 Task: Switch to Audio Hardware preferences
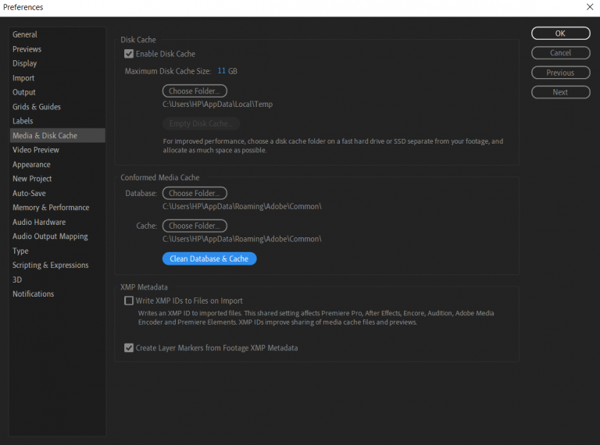39,222
